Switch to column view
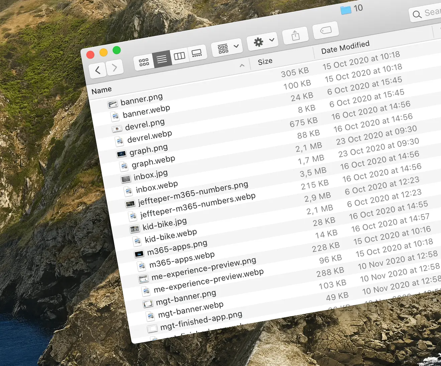 click(x=180, y=56)
